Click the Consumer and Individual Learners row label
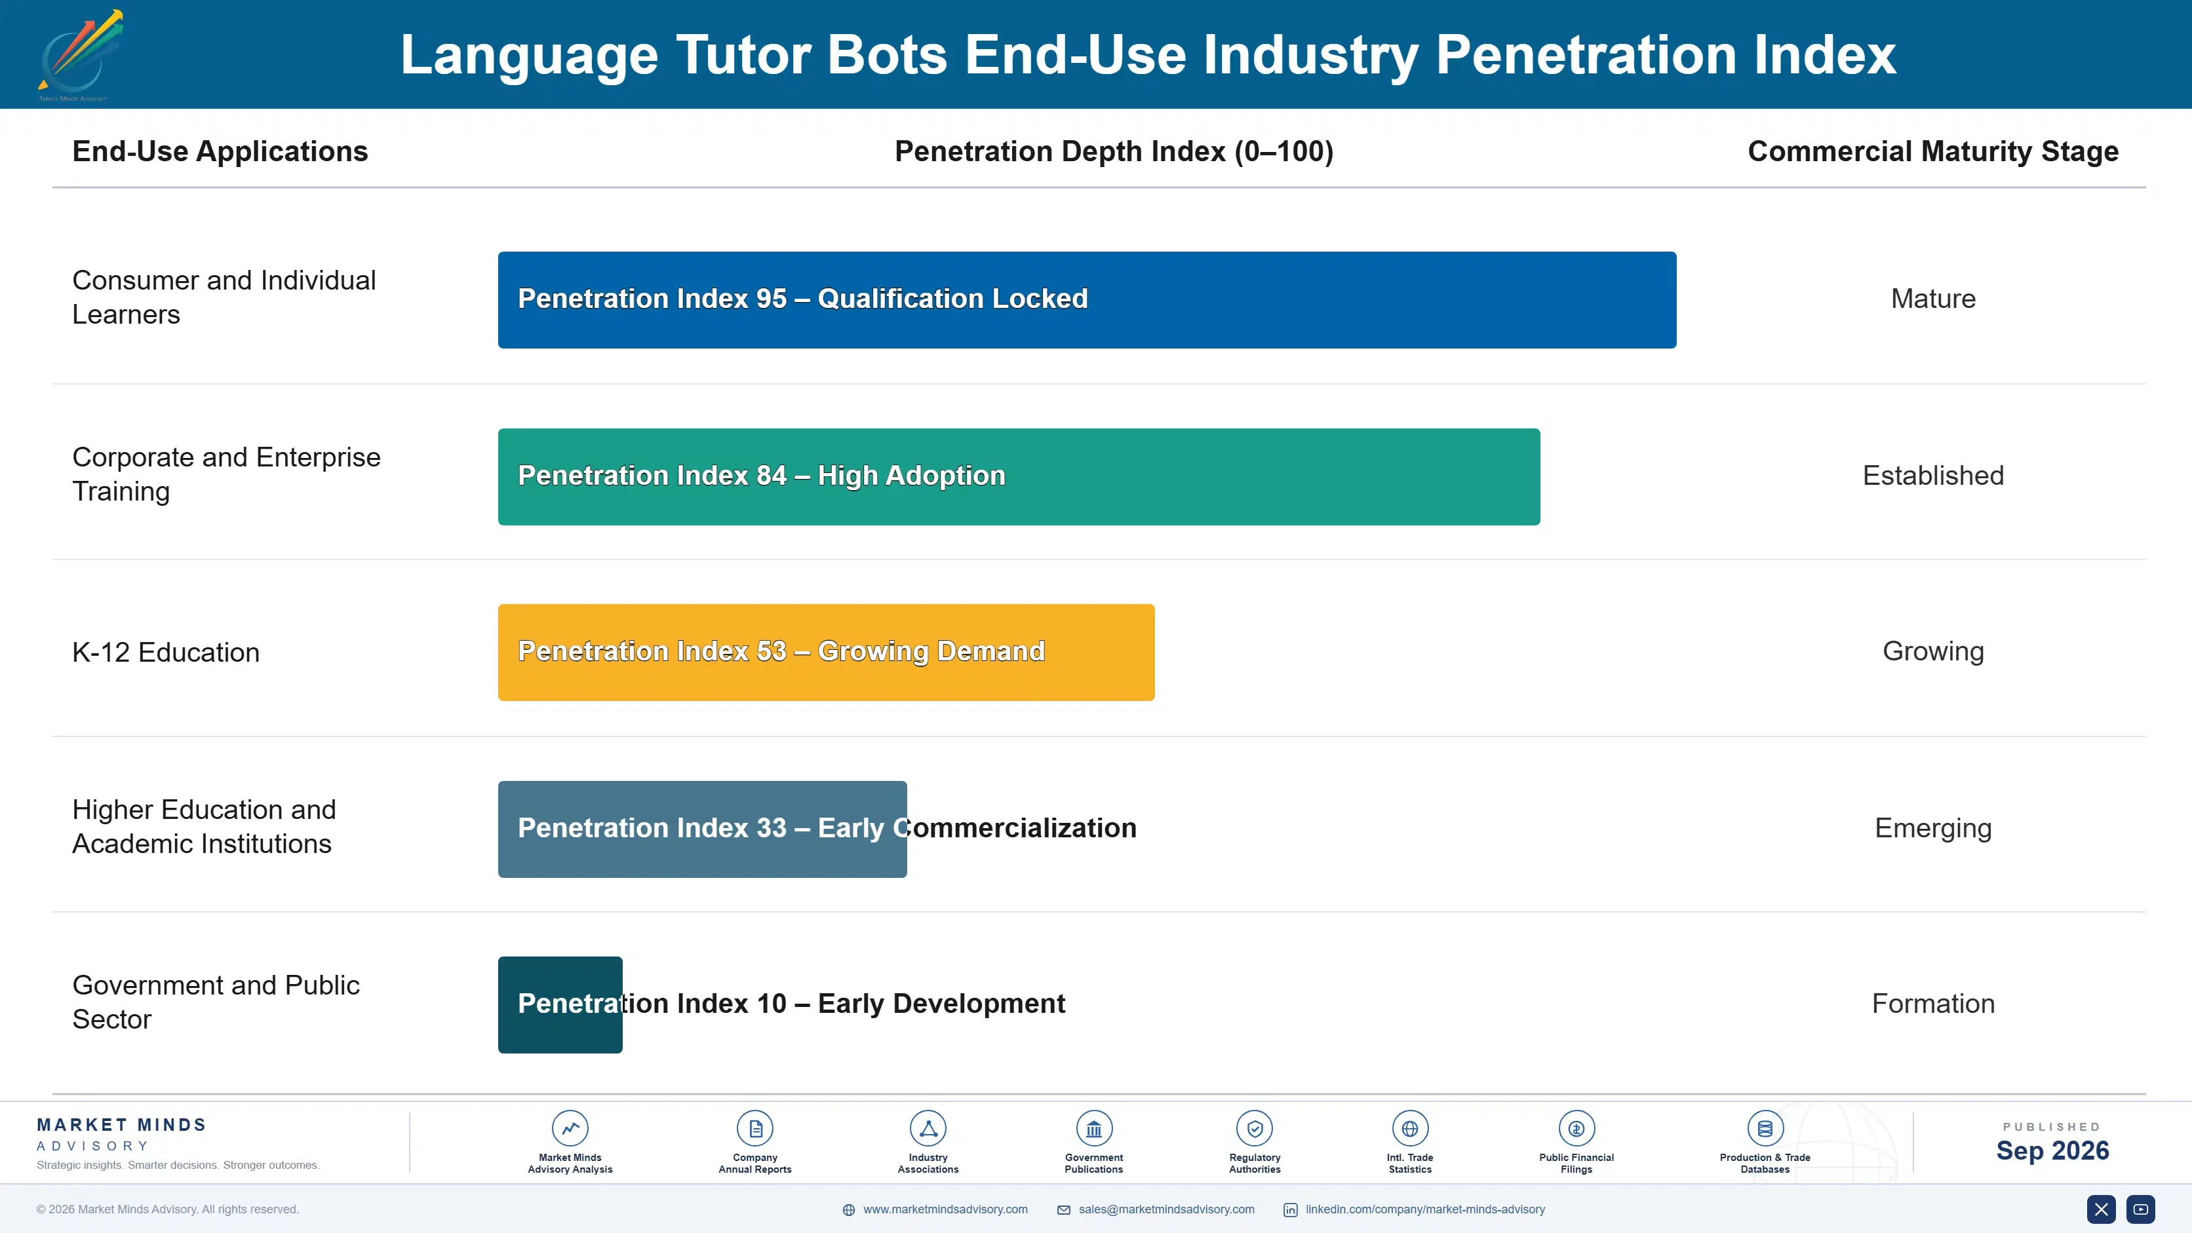This screenshot has width=2192, height=1233. (x=224, y=297)
